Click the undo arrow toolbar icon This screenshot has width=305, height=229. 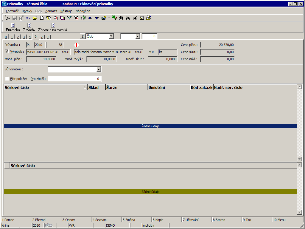click(28, 18)
